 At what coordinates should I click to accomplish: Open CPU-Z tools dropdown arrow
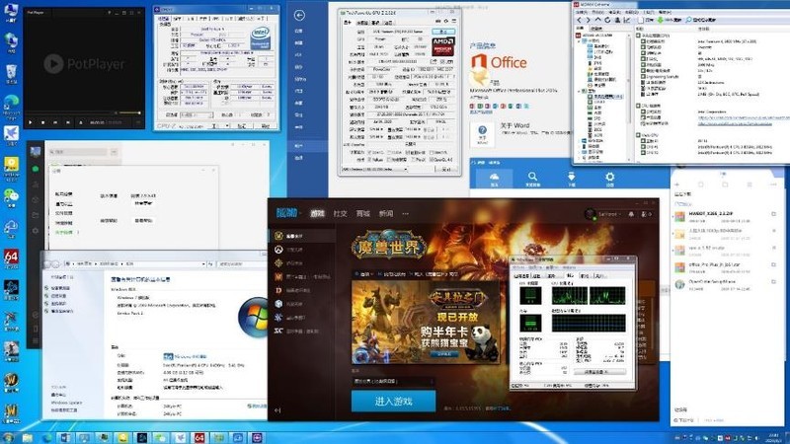pyautogui.click(x=227, y=126)
